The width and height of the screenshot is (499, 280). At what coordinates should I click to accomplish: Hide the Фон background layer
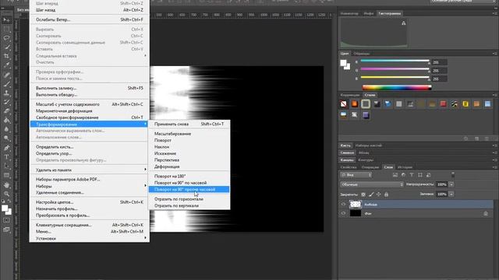coord(343,214)
